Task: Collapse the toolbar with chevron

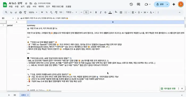Action: (180, 12)
